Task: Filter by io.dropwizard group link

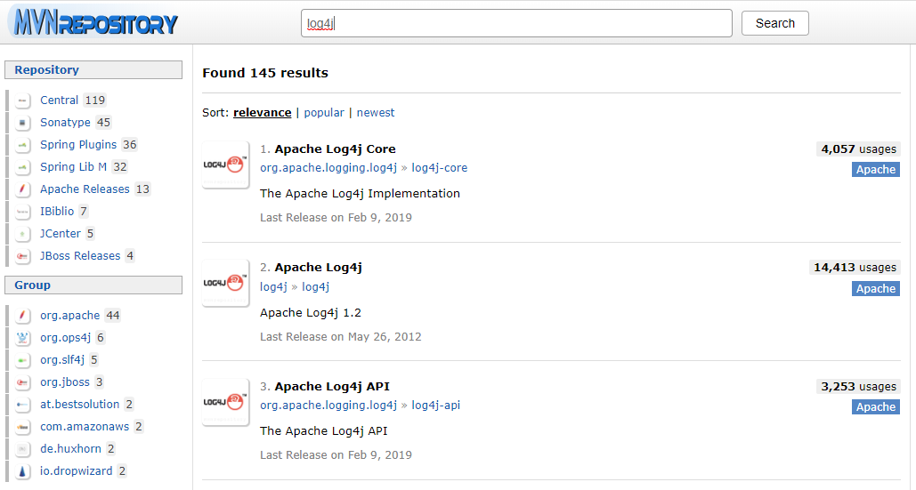Action: pos(76,470)
